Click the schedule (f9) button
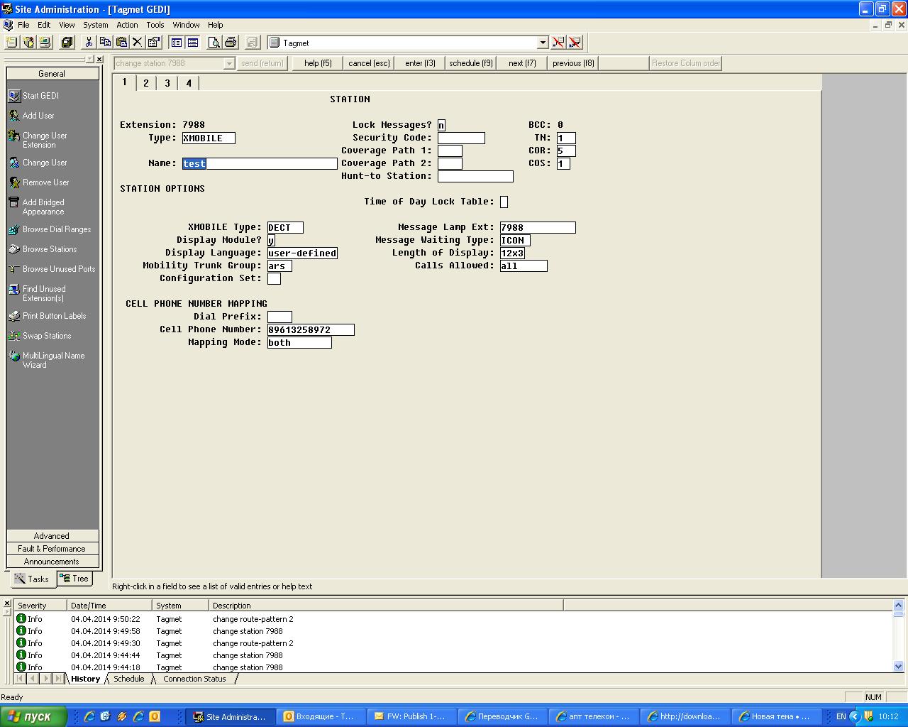908x727 pixels. (x=471, y=63)
